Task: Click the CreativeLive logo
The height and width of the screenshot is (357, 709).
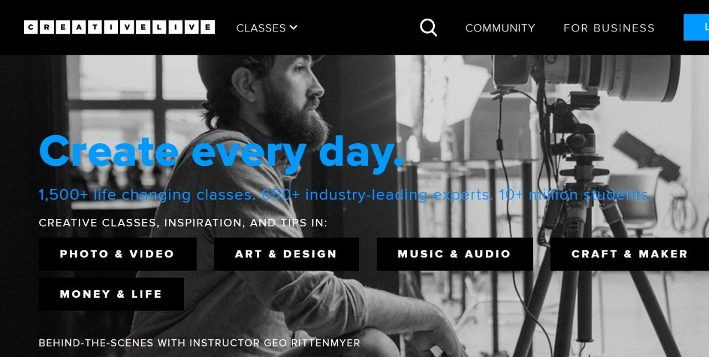Action: pos(119,27)
